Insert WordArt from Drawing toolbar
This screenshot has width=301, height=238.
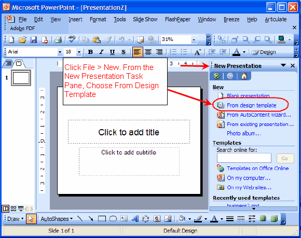tap(135, 219)
